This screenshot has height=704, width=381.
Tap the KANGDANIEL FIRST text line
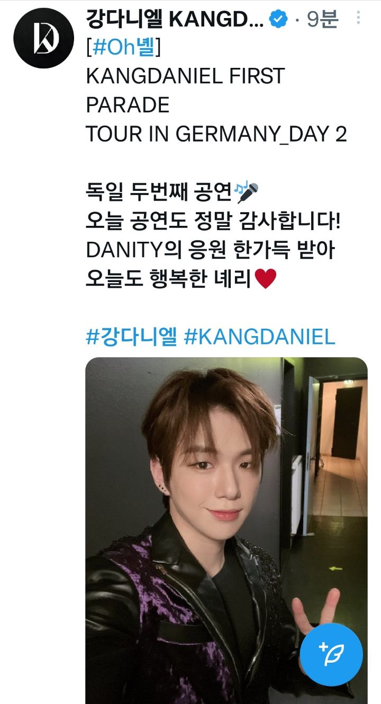[x=185, y=77]
